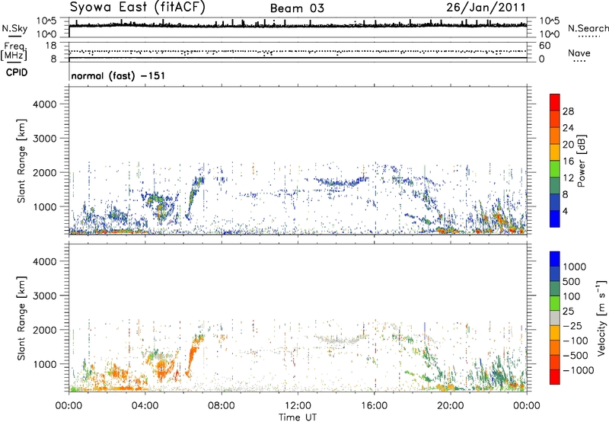The width and height of the screenshot is (609, 422).
Task: Select the 'N.Search' legend label
Action: pos(588,28)
